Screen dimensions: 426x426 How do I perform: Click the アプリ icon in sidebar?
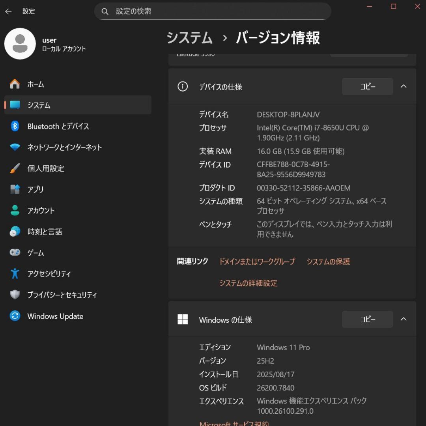pos(15,189)
